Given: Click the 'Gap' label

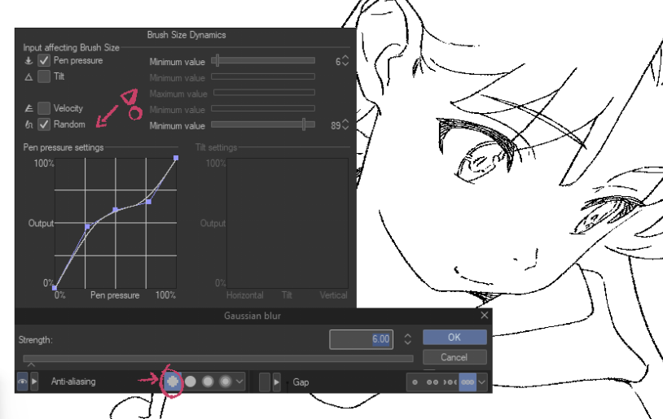Looking at the screenshot, I should click(x=301, y=382).
